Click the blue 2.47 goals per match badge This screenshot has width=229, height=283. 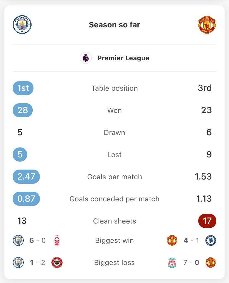(26, 176)
